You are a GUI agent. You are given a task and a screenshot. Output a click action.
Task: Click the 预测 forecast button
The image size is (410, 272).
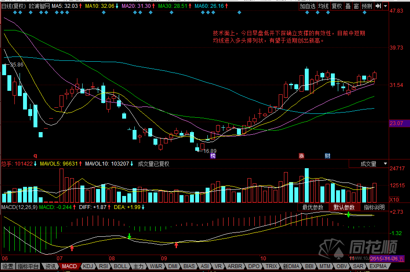tap(367, 6)
